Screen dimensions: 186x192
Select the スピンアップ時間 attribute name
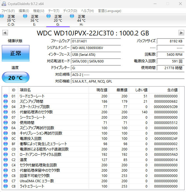[x=32, y=101]
